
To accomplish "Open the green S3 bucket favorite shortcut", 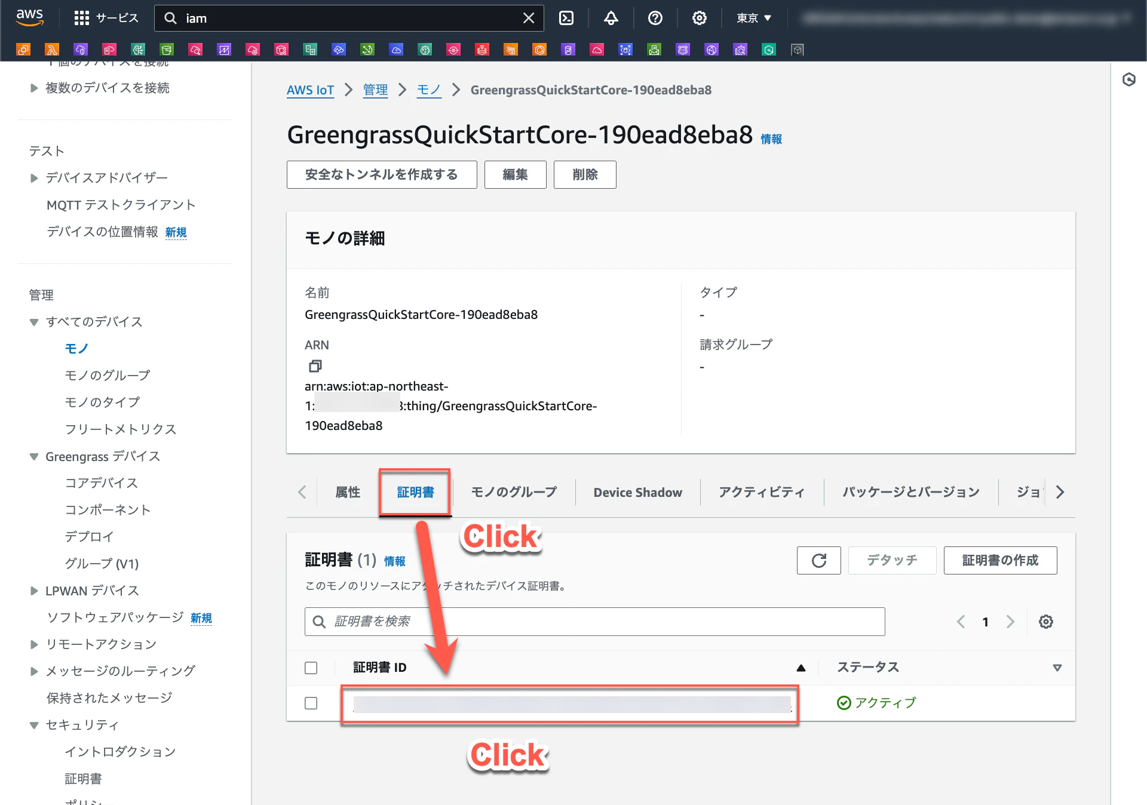I will click(x=167, y=50).
